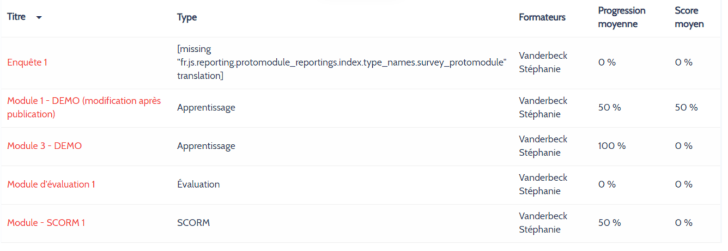Image resolution: width=728 pixels, height=251 pixels.
Task: Click Vanderbeck Stéphanie in Enquête 1 row
Action: coord(543,62)
